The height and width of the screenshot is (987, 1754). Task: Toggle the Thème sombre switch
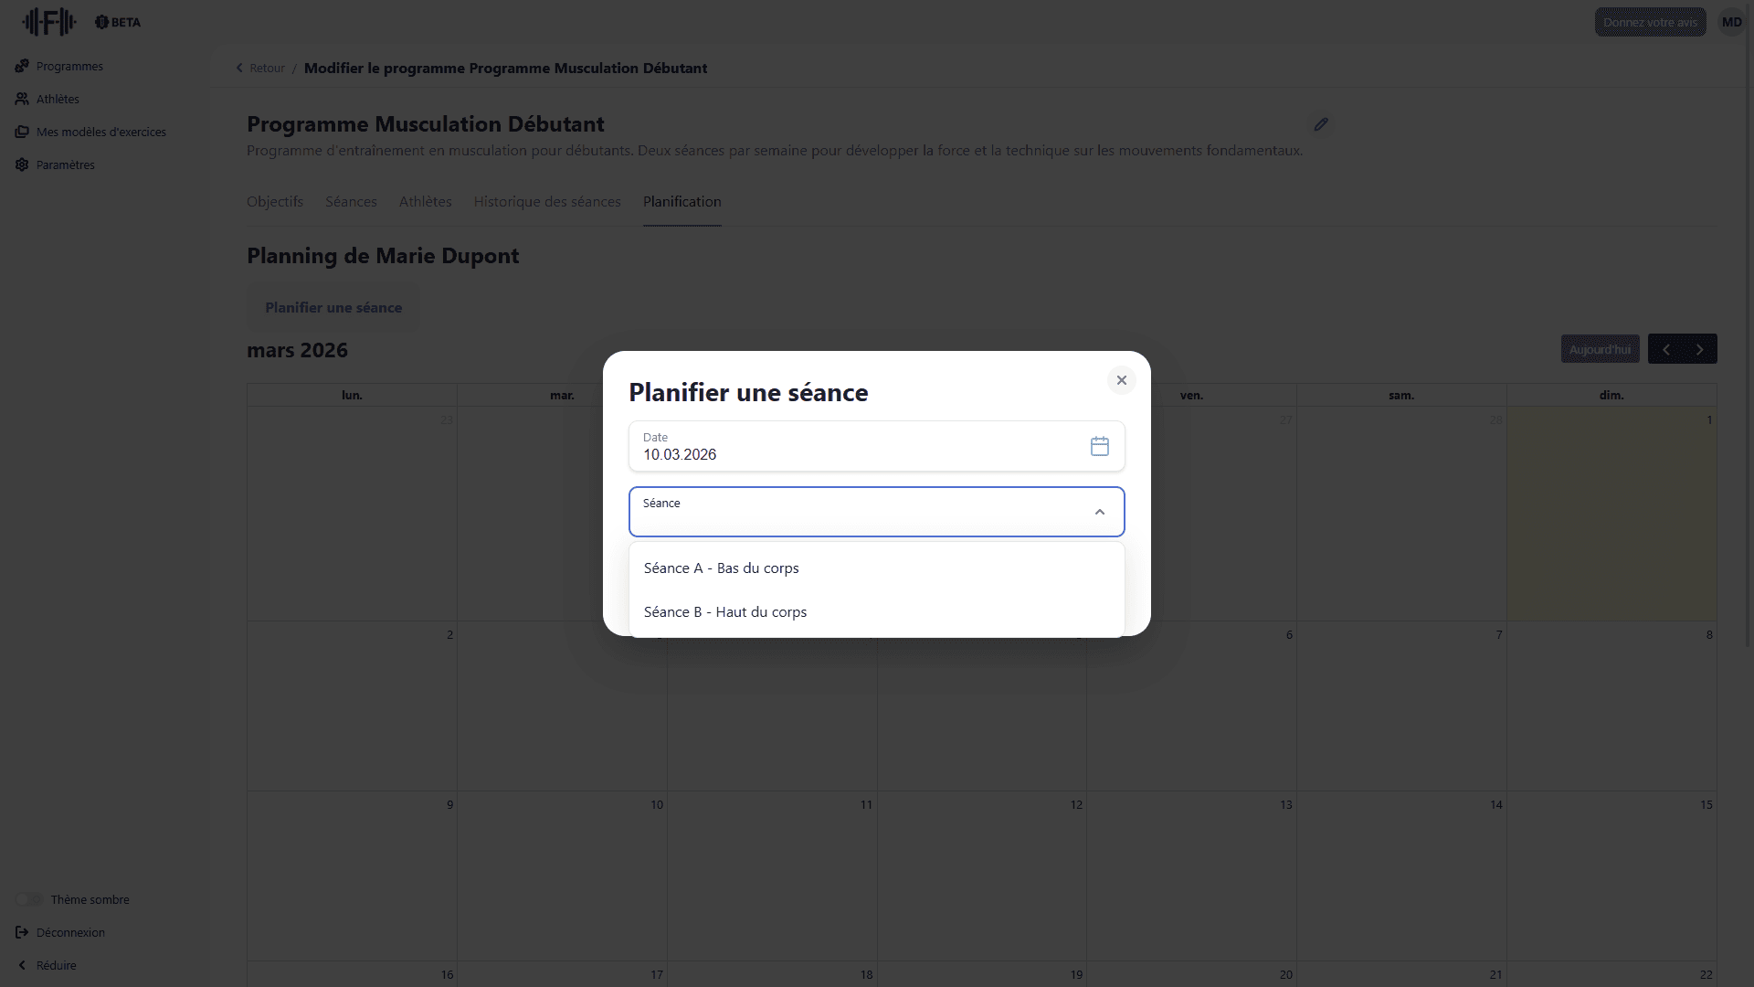(29, 899)
